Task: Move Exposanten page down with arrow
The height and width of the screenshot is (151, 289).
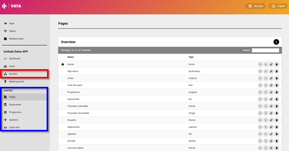Action: [x=265, y=99]
